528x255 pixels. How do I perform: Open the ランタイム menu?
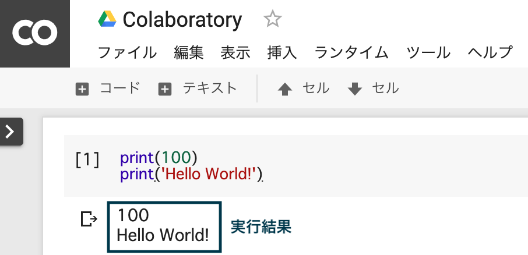351,53
